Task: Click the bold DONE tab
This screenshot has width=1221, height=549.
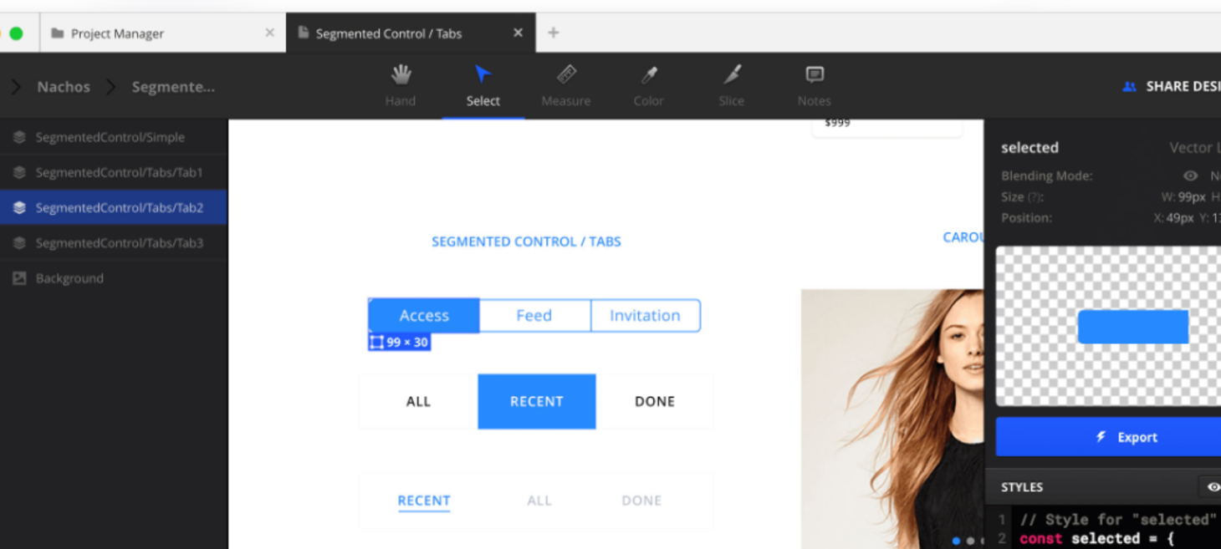Action: coord(655,401)
